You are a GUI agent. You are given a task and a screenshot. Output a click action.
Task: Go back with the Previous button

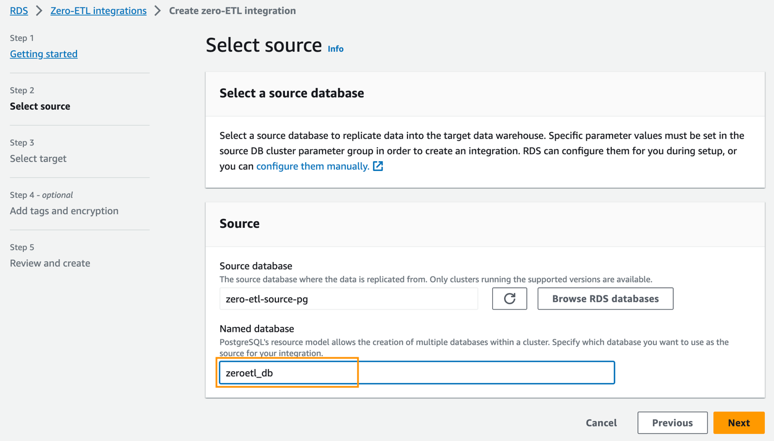[x=672, y=423]
